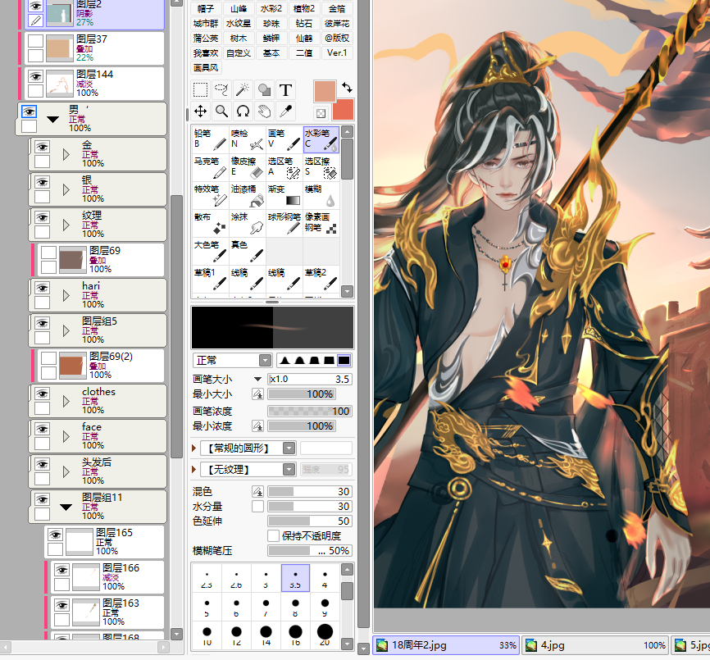The height and width of the screenshot is (660, 710).
Task: Select the magic wand tool
Action: [x=243, y=90]
